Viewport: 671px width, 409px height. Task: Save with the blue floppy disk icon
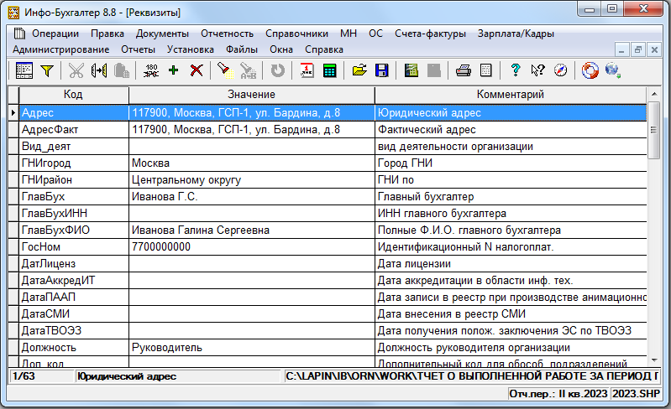click(x=382, y=70)
